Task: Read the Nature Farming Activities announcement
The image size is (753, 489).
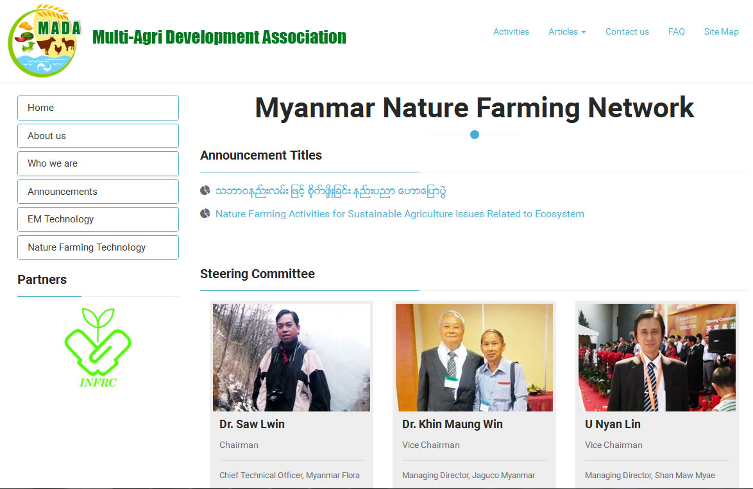Action: [400, 213]
